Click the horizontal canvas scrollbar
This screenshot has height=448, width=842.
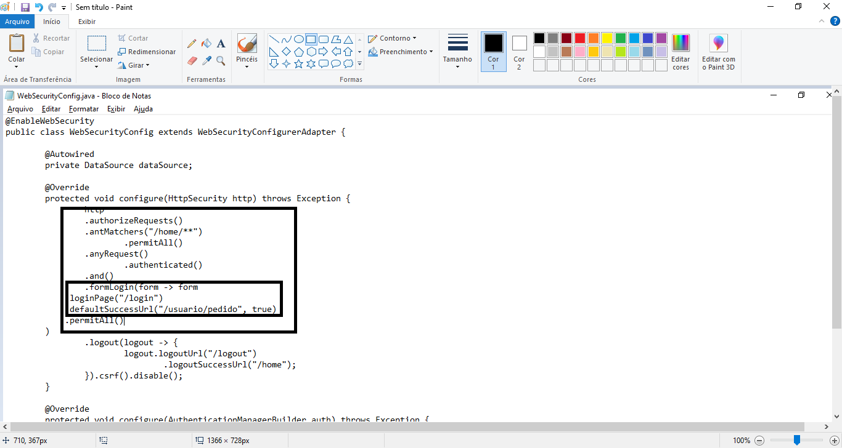pos(407,427)
